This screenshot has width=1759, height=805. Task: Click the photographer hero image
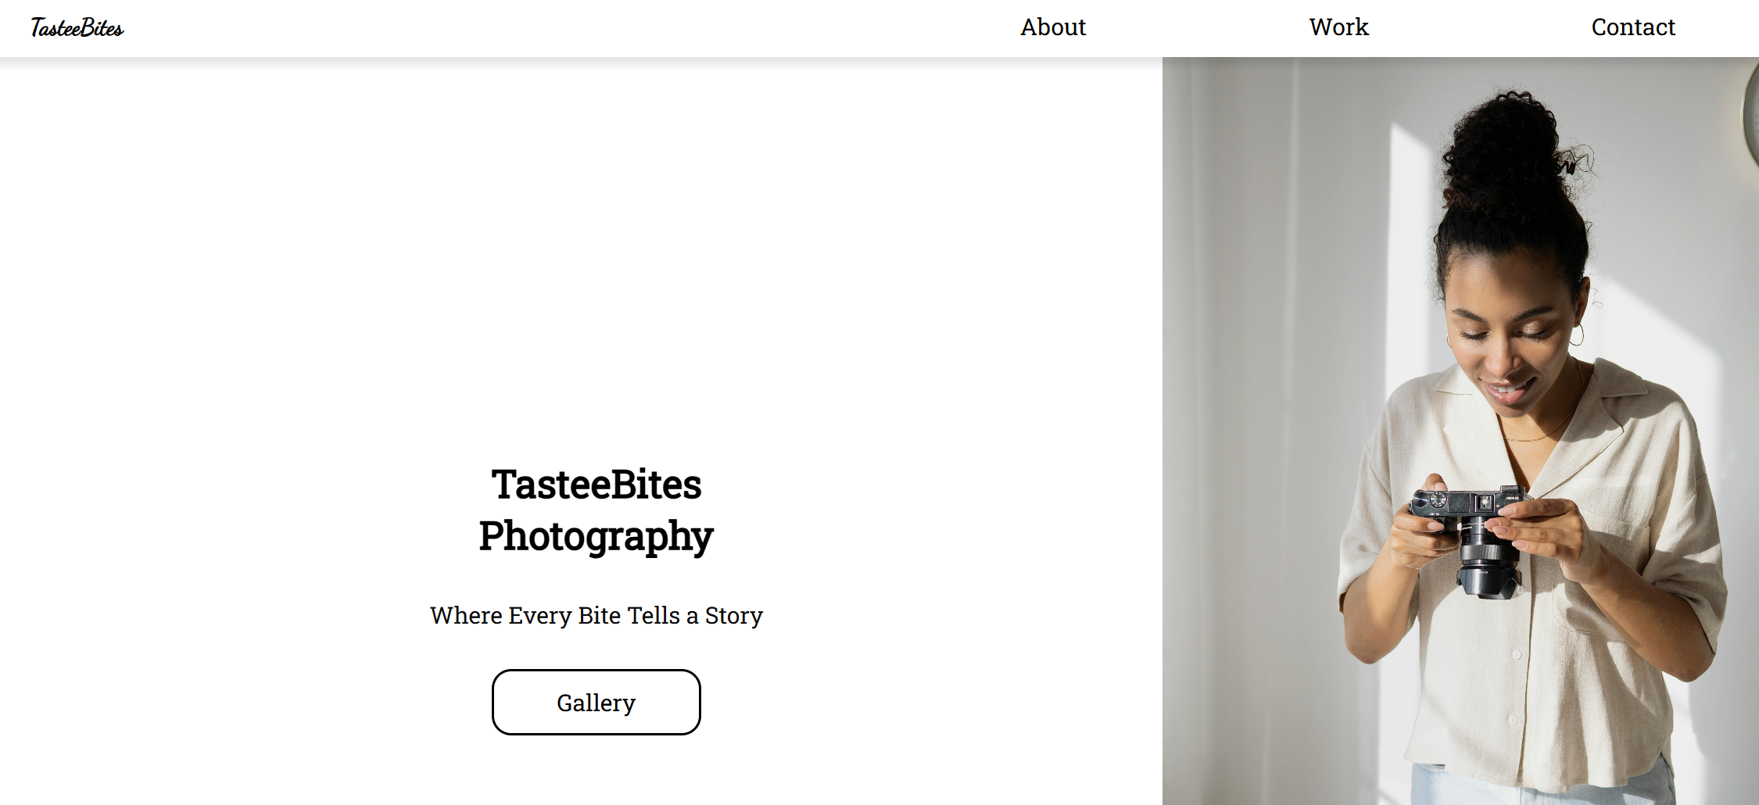pyautogui.click(x=1460, y=430)
